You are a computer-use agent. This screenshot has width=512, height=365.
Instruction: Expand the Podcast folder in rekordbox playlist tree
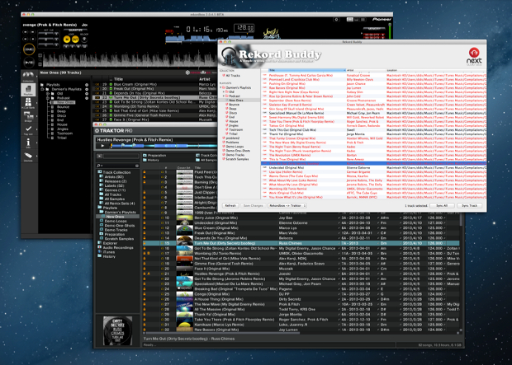tap(48, 98)
